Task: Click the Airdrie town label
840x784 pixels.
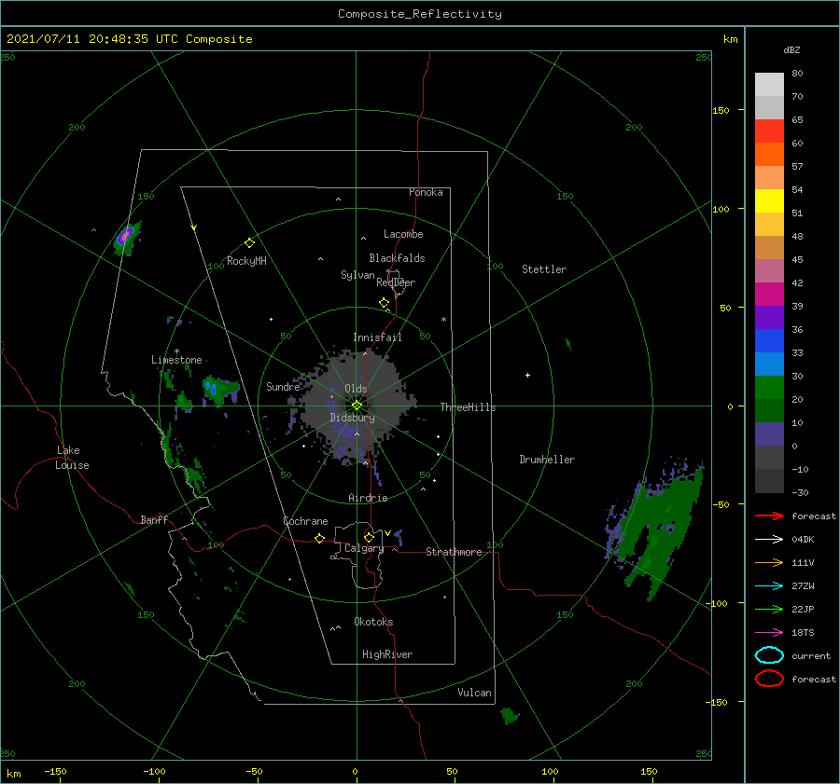Action: [368, 498]
